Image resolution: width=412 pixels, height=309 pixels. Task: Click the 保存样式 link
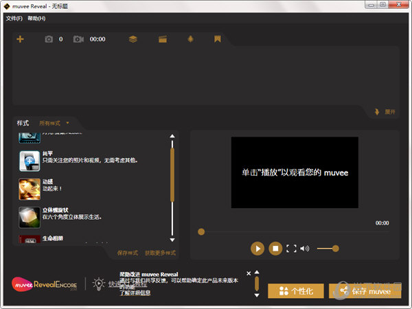tap(128, 253)
